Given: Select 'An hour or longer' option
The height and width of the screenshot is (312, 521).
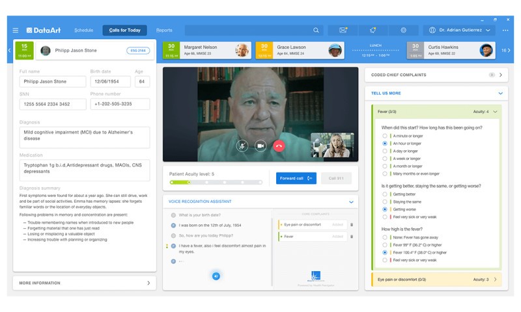Looking at the screenshot, I should point(385,144).
